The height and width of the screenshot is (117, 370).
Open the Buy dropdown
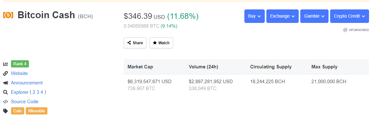[254, 16]
